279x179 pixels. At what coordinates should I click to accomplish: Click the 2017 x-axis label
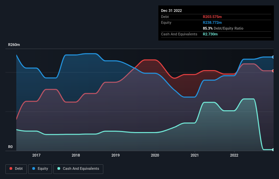(36, 155)
